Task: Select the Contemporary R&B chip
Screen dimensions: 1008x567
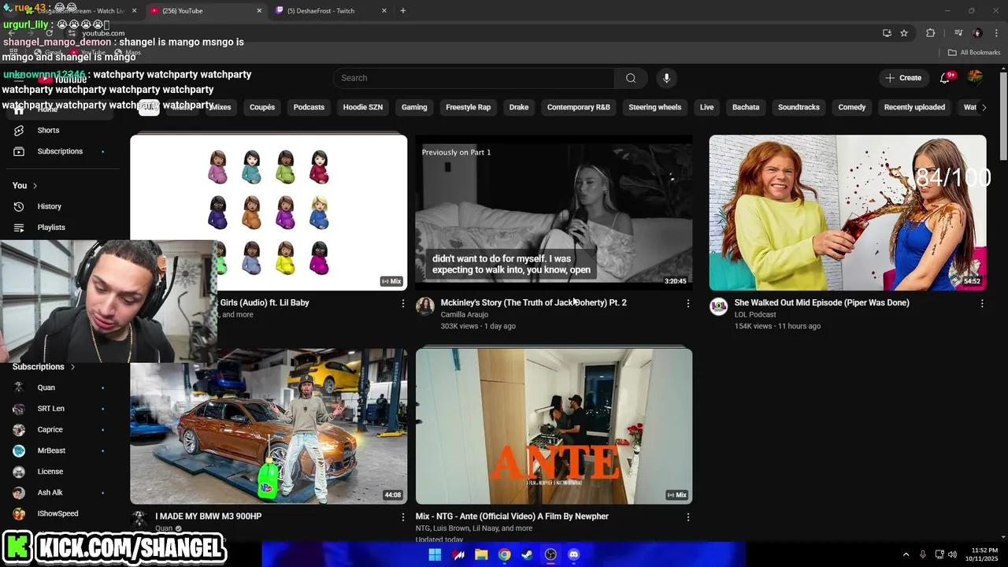Action: pos(579,107)
